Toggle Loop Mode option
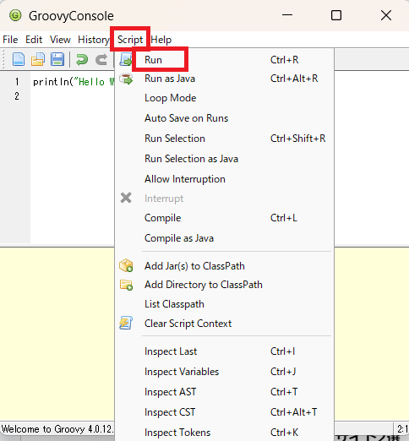This screenshot has width=409, height=441. pyautogui.click(x=224, y=98)
